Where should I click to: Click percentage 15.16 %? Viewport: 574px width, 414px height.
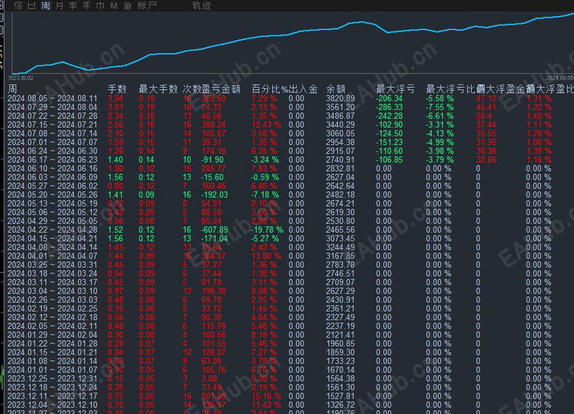[266, 396]
